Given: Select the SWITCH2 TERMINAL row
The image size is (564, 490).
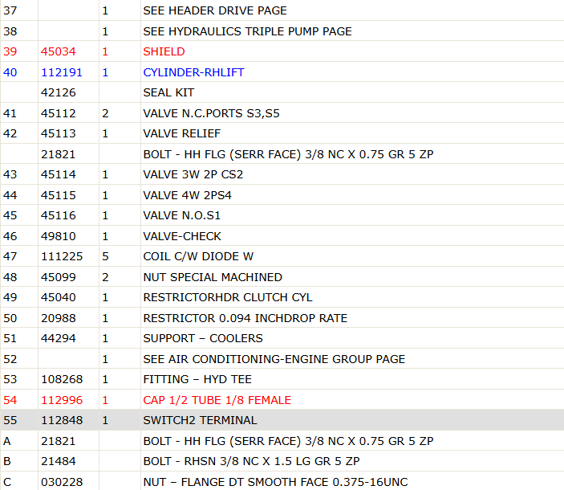Looking at the screenshot, I should point(282,420).
